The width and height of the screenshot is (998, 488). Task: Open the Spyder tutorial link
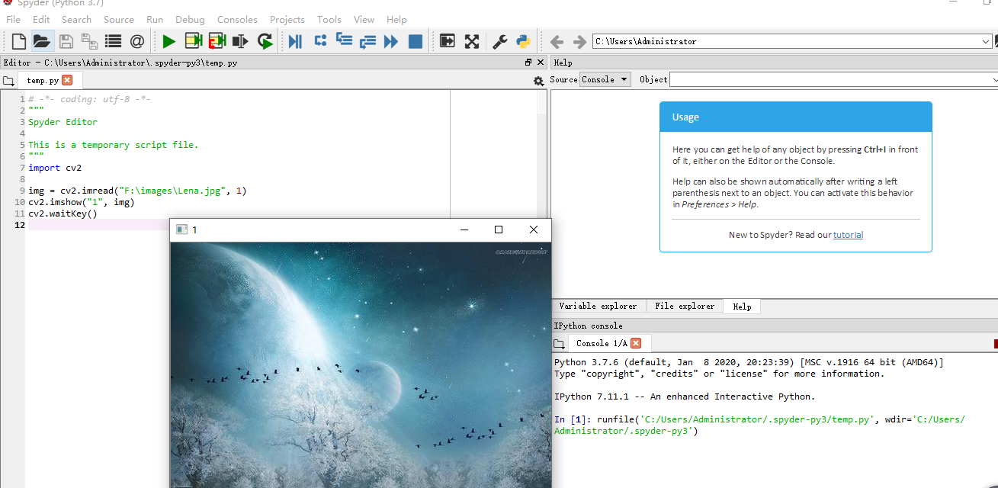point(848,235)
